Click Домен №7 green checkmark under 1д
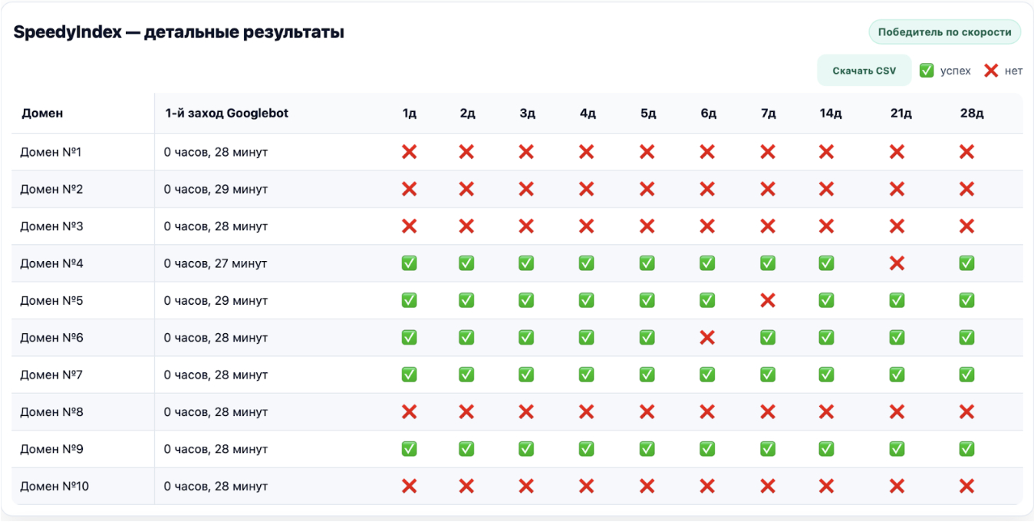Screen dimensions: 1034x522 coord(410,375)
